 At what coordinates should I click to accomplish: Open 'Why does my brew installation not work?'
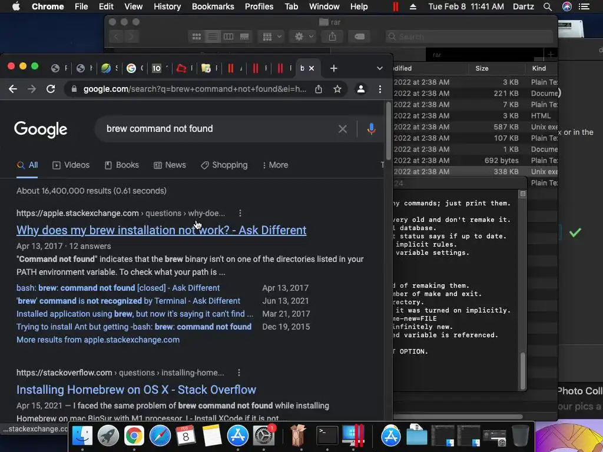[161, 230]
